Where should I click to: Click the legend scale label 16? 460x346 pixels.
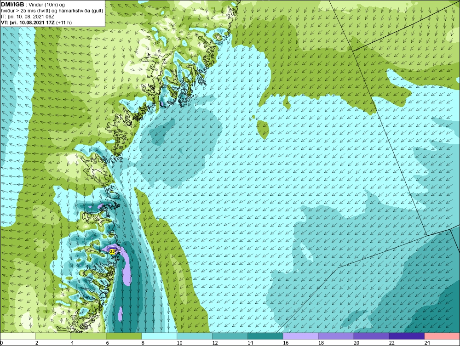(x=286, y=343)
